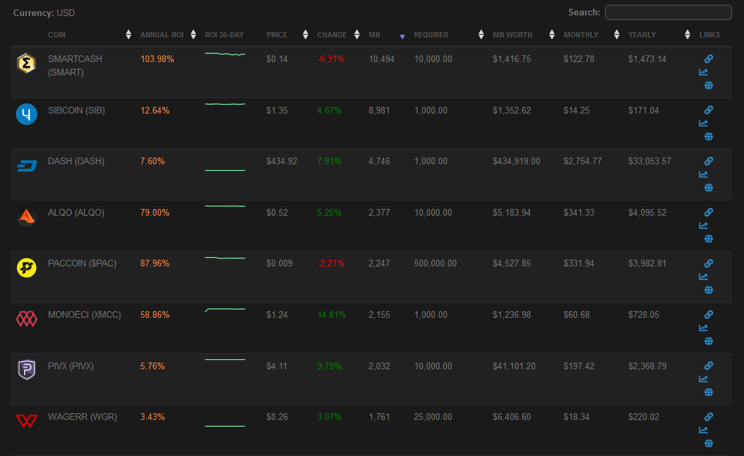Click the MONOECI (XMCC) coin name
The width and height of the screenshot is (744, 456).
tap(84, 314)
